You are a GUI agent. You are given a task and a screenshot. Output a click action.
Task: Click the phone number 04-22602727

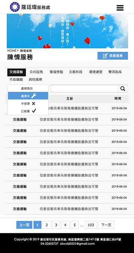[50, 244]
